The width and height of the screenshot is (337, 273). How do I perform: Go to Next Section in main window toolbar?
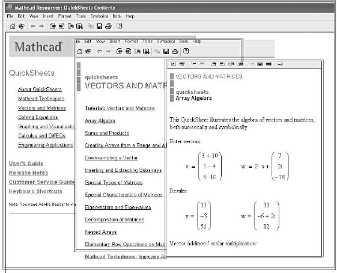(61, 26)
